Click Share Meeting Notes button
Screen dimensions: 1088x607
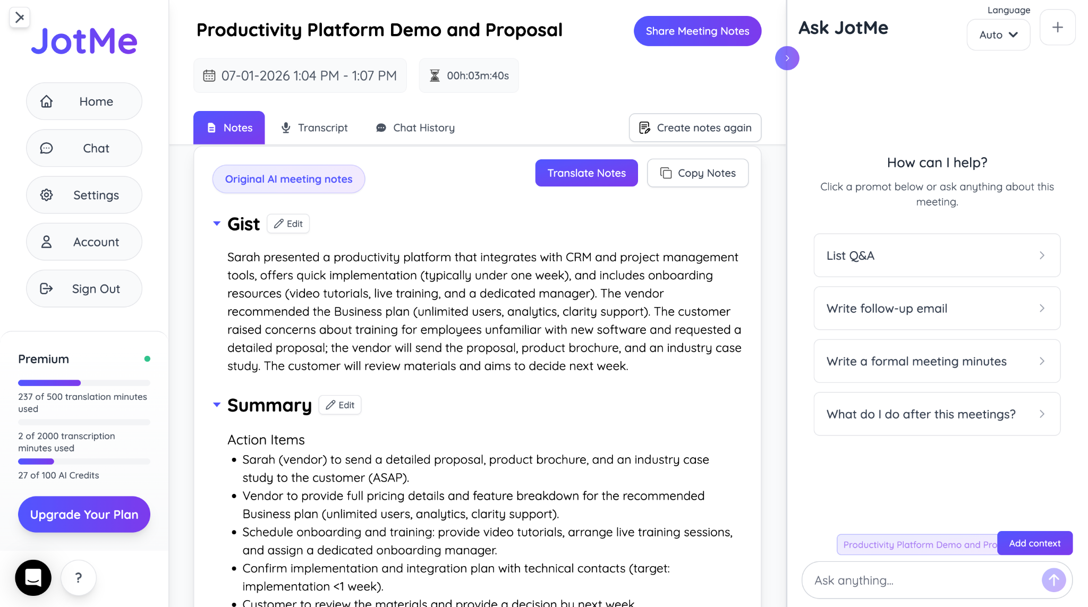click(698, 31)
